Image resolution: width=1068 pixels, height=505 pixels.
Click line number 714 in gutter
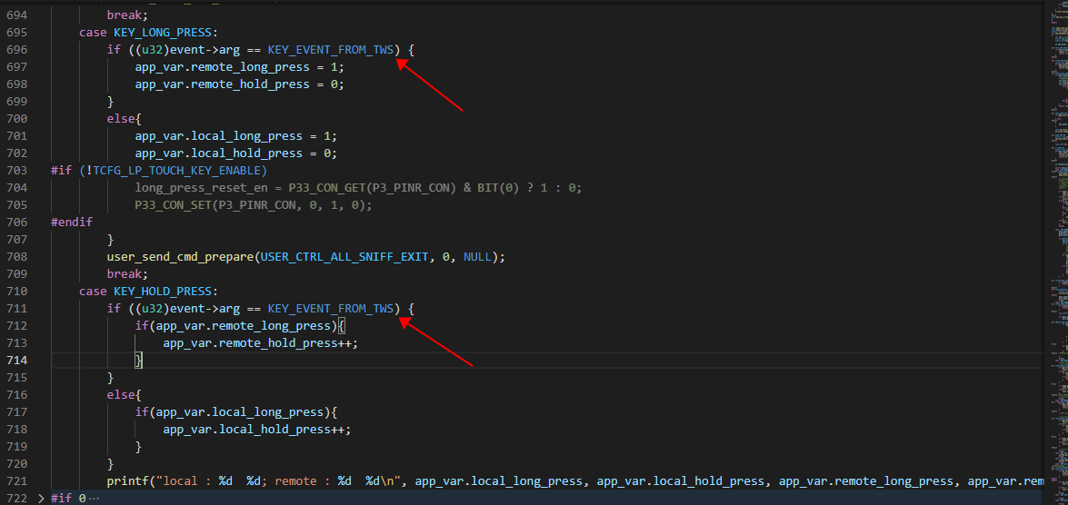pyautogui.click(x=16, y=360)
